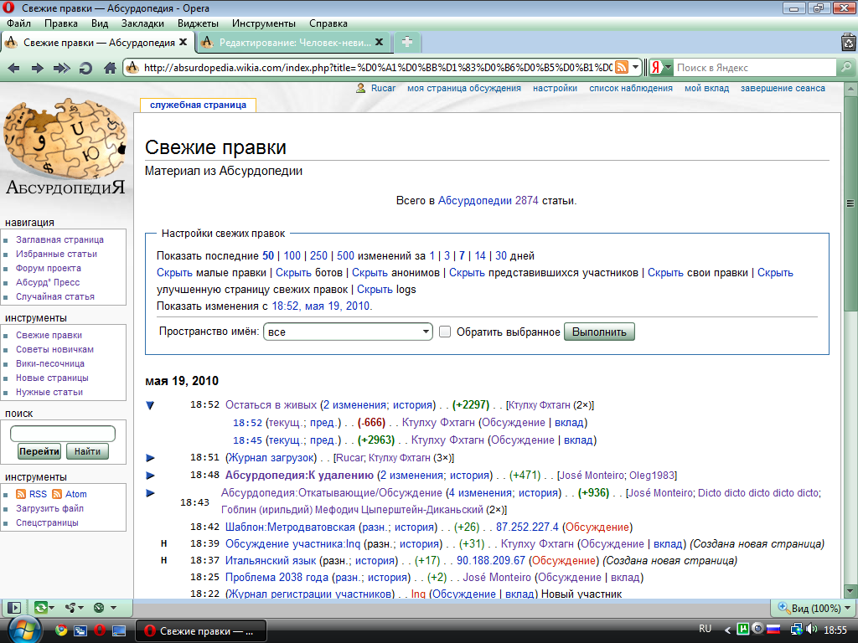Collapse the 'Остаться в живых' edit group
858x643 pixels.
[151, 405]
